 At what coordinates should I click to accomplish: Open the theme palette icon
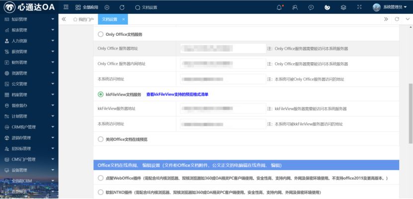click(327, 7)
